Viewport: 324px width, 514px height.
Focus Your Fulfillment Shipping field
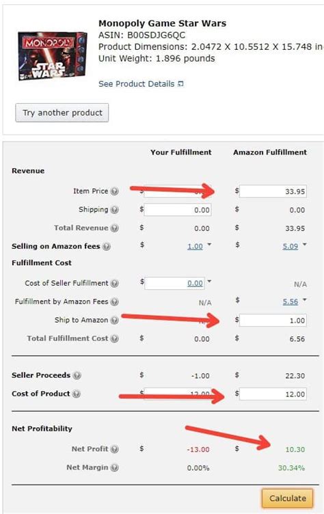(178, 210)
